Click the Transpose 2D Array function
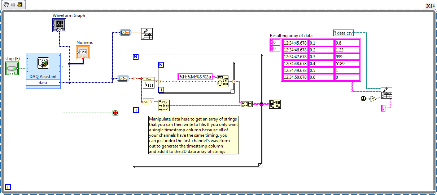Viewport: 437px width, 195px height. click(x=275, y=104)
